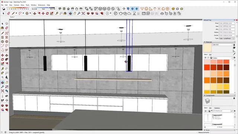Collapse the Materials panel
This screenshot has height=134, width=238.
tap(205, 42)
